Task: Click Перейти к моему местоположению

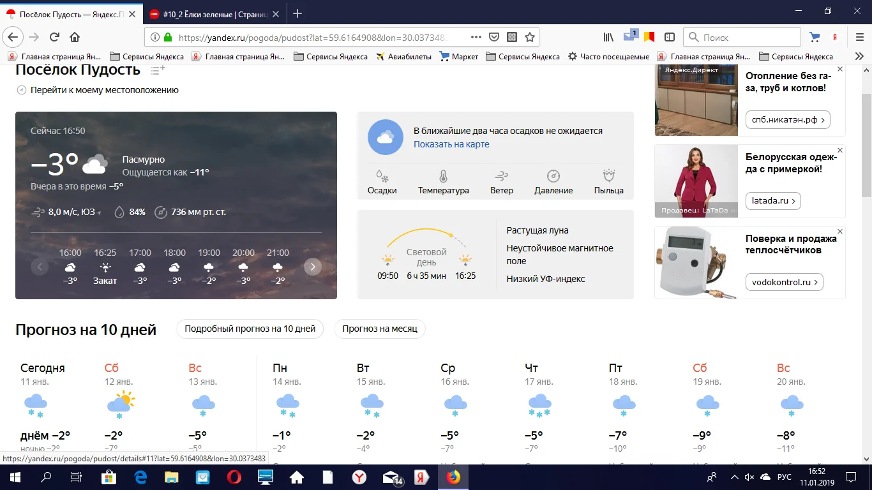Action: [98, 90]
